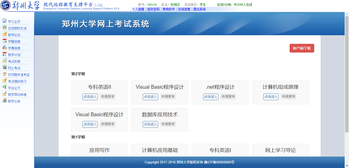349x168 pixels.
Task: Click the 学费信息 chart icon
Action: (4, 48)
